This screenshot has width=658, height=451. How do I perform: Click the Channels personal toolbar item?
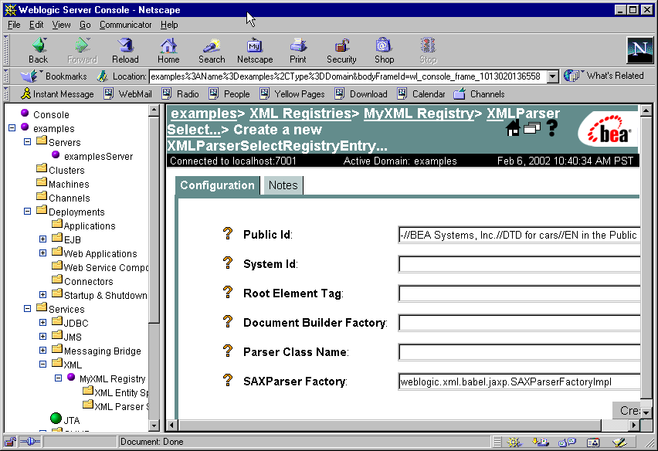point(480,93)
